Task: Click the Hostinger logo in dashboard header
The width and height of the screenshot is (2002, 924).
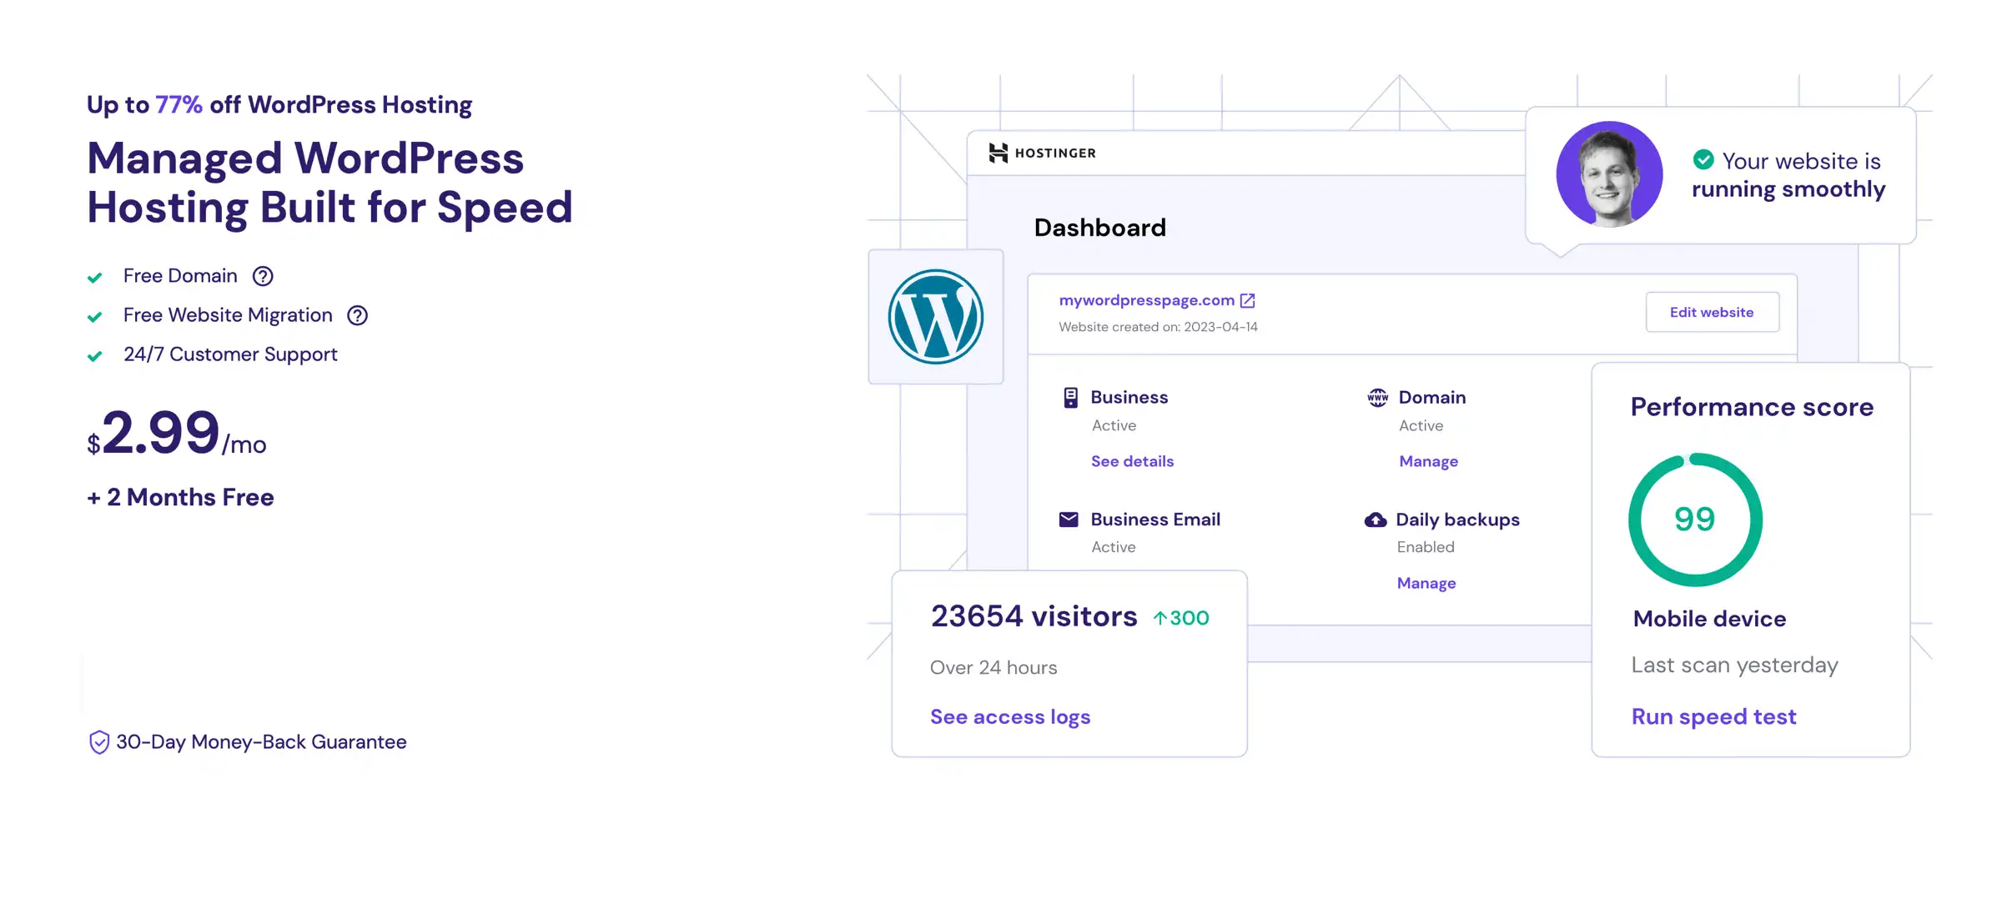Action: click(1043, 153)
